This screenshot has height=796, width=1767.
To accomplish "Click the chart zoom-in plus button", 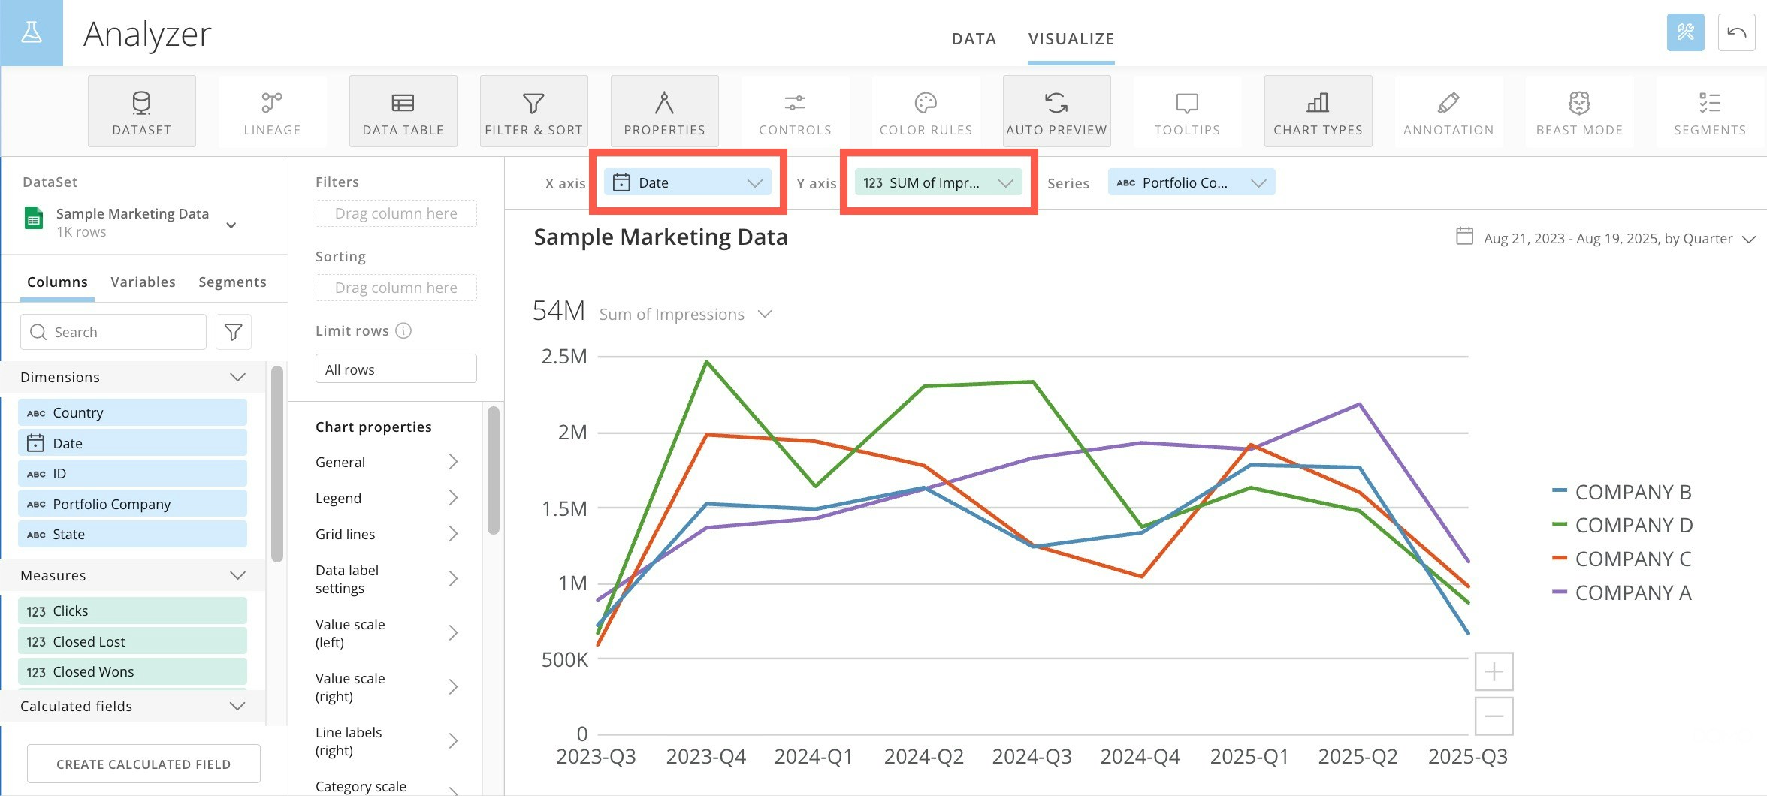I will [x=1494, y=671].
